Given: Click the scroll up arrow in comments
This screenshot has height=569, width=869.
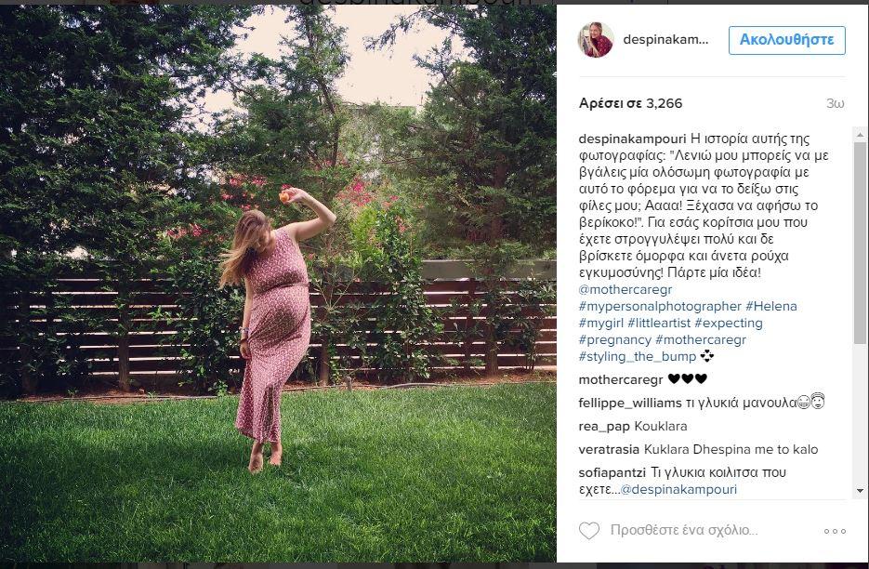Looking at the screenshot, I should 860,134.
